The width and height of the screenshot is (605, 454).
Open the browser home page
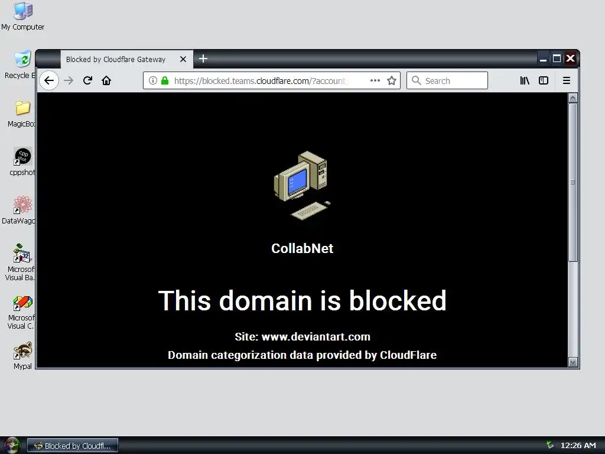[x=106, y=80]
